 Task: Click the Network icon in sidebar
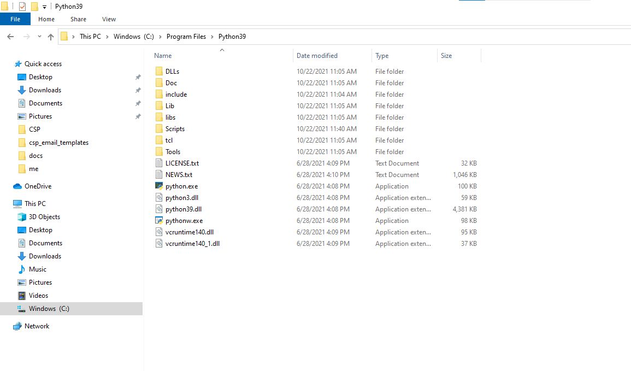[x=17, y=326]
